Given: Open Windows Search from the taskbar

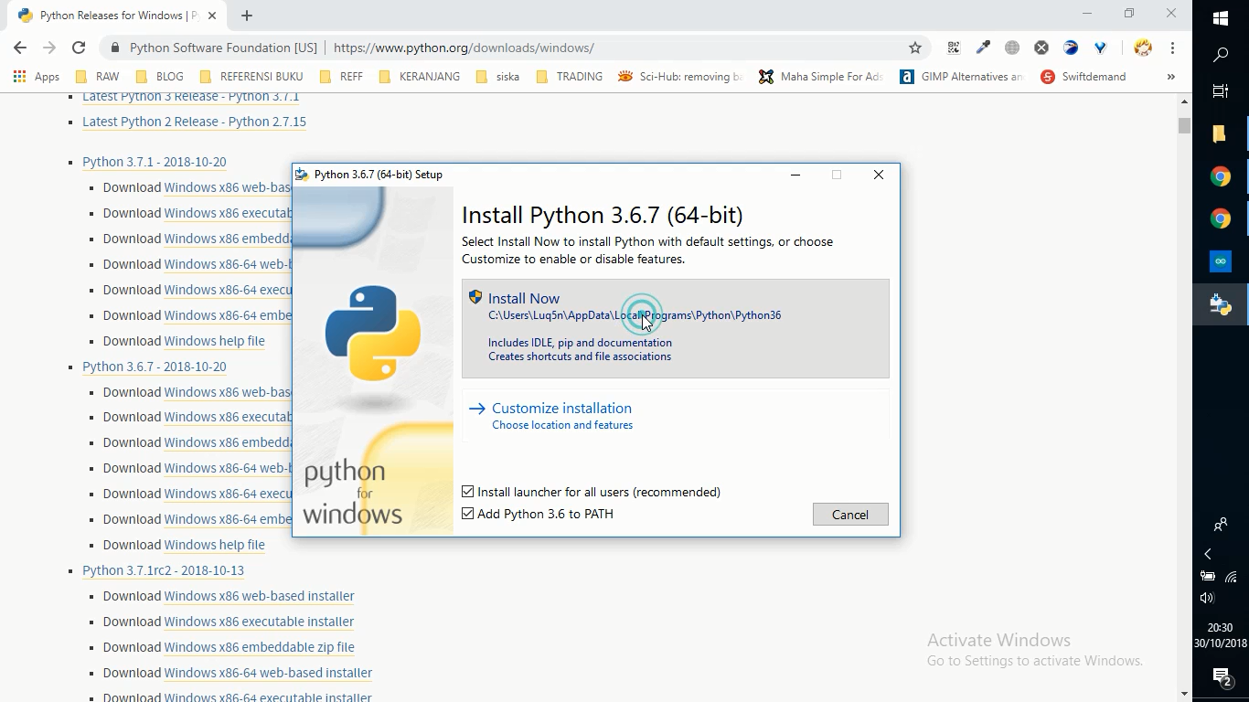Looking at the screenshot, I should (x=1221, y=56).
